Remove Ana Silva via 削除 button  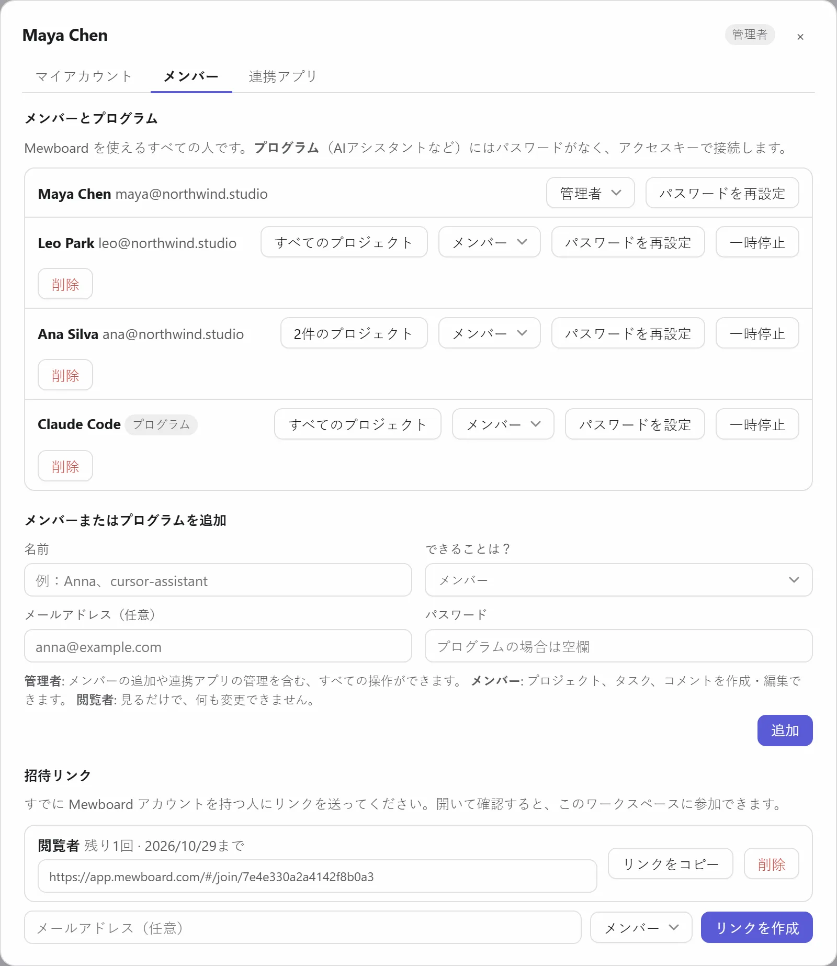click(x=65, y=375)
